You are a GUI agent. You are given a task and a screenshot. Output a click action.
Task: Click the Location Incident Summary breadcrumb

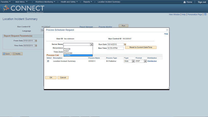coord(109,2)
